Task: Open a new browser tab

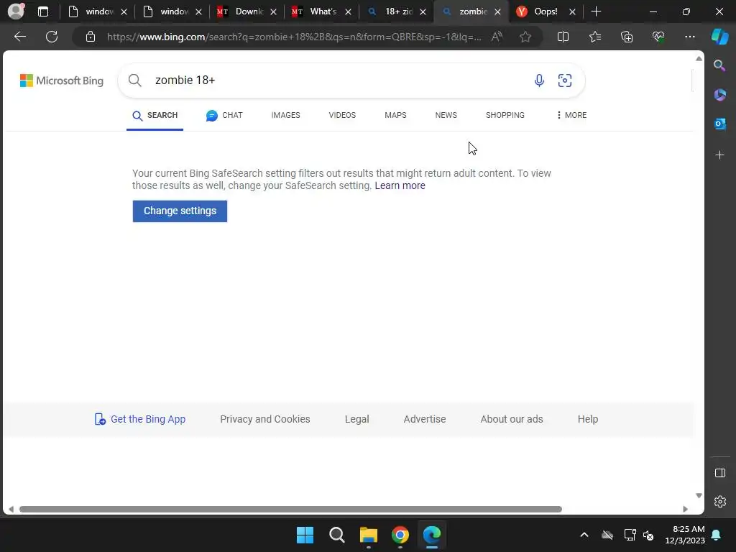Action: (x=596, y=11)
